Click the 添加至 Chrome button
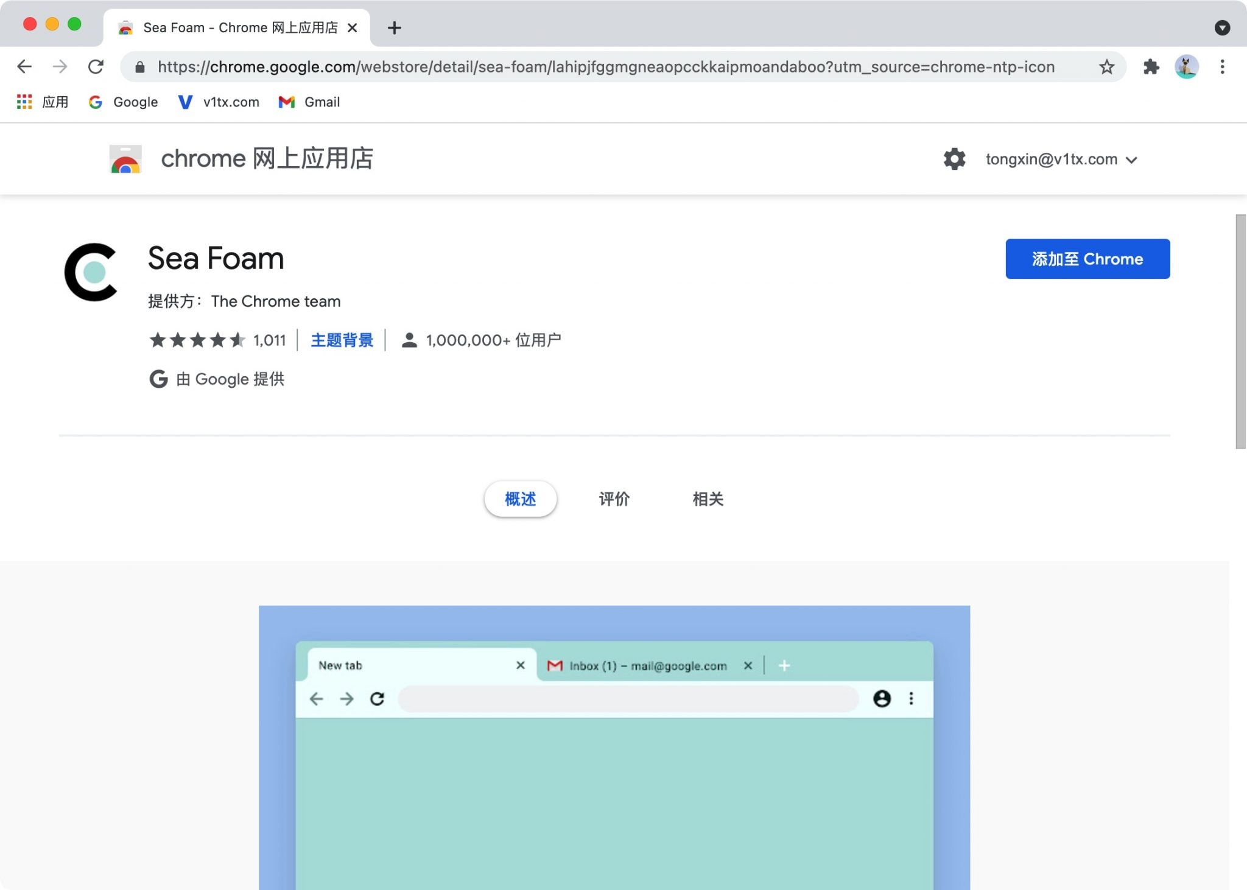The height and width of the screenshot is (890, 1247). (x=1087, y=259)
